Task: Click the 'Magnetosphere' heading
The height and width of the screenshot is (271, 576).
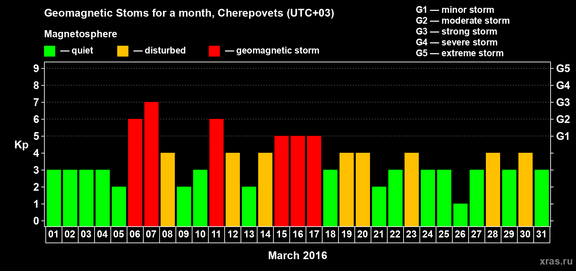Action: pos(81,34)
